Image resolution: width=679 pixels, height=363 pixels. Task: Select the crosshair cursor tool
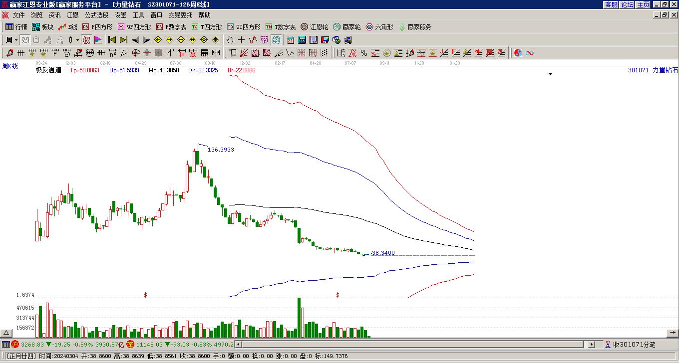click(x=241, y=40)
